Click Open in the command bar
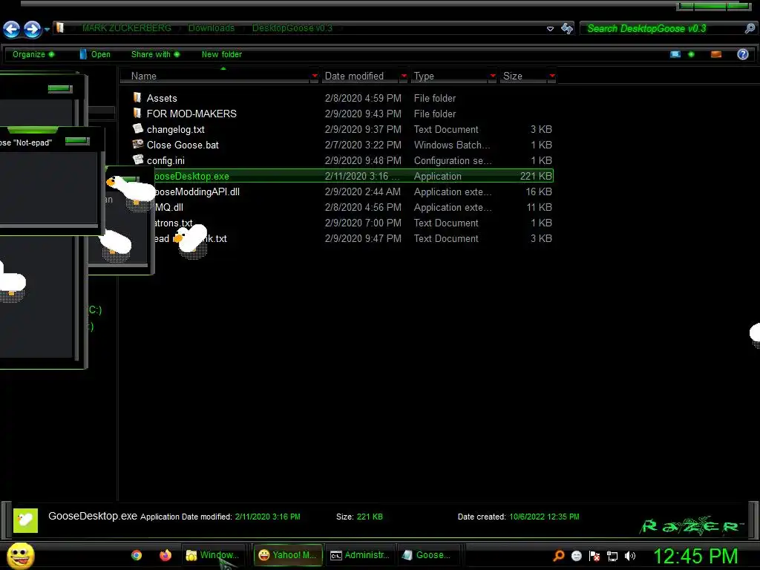Image resolution: width=760 pixels, height=570 pixels. coord(95,54)
